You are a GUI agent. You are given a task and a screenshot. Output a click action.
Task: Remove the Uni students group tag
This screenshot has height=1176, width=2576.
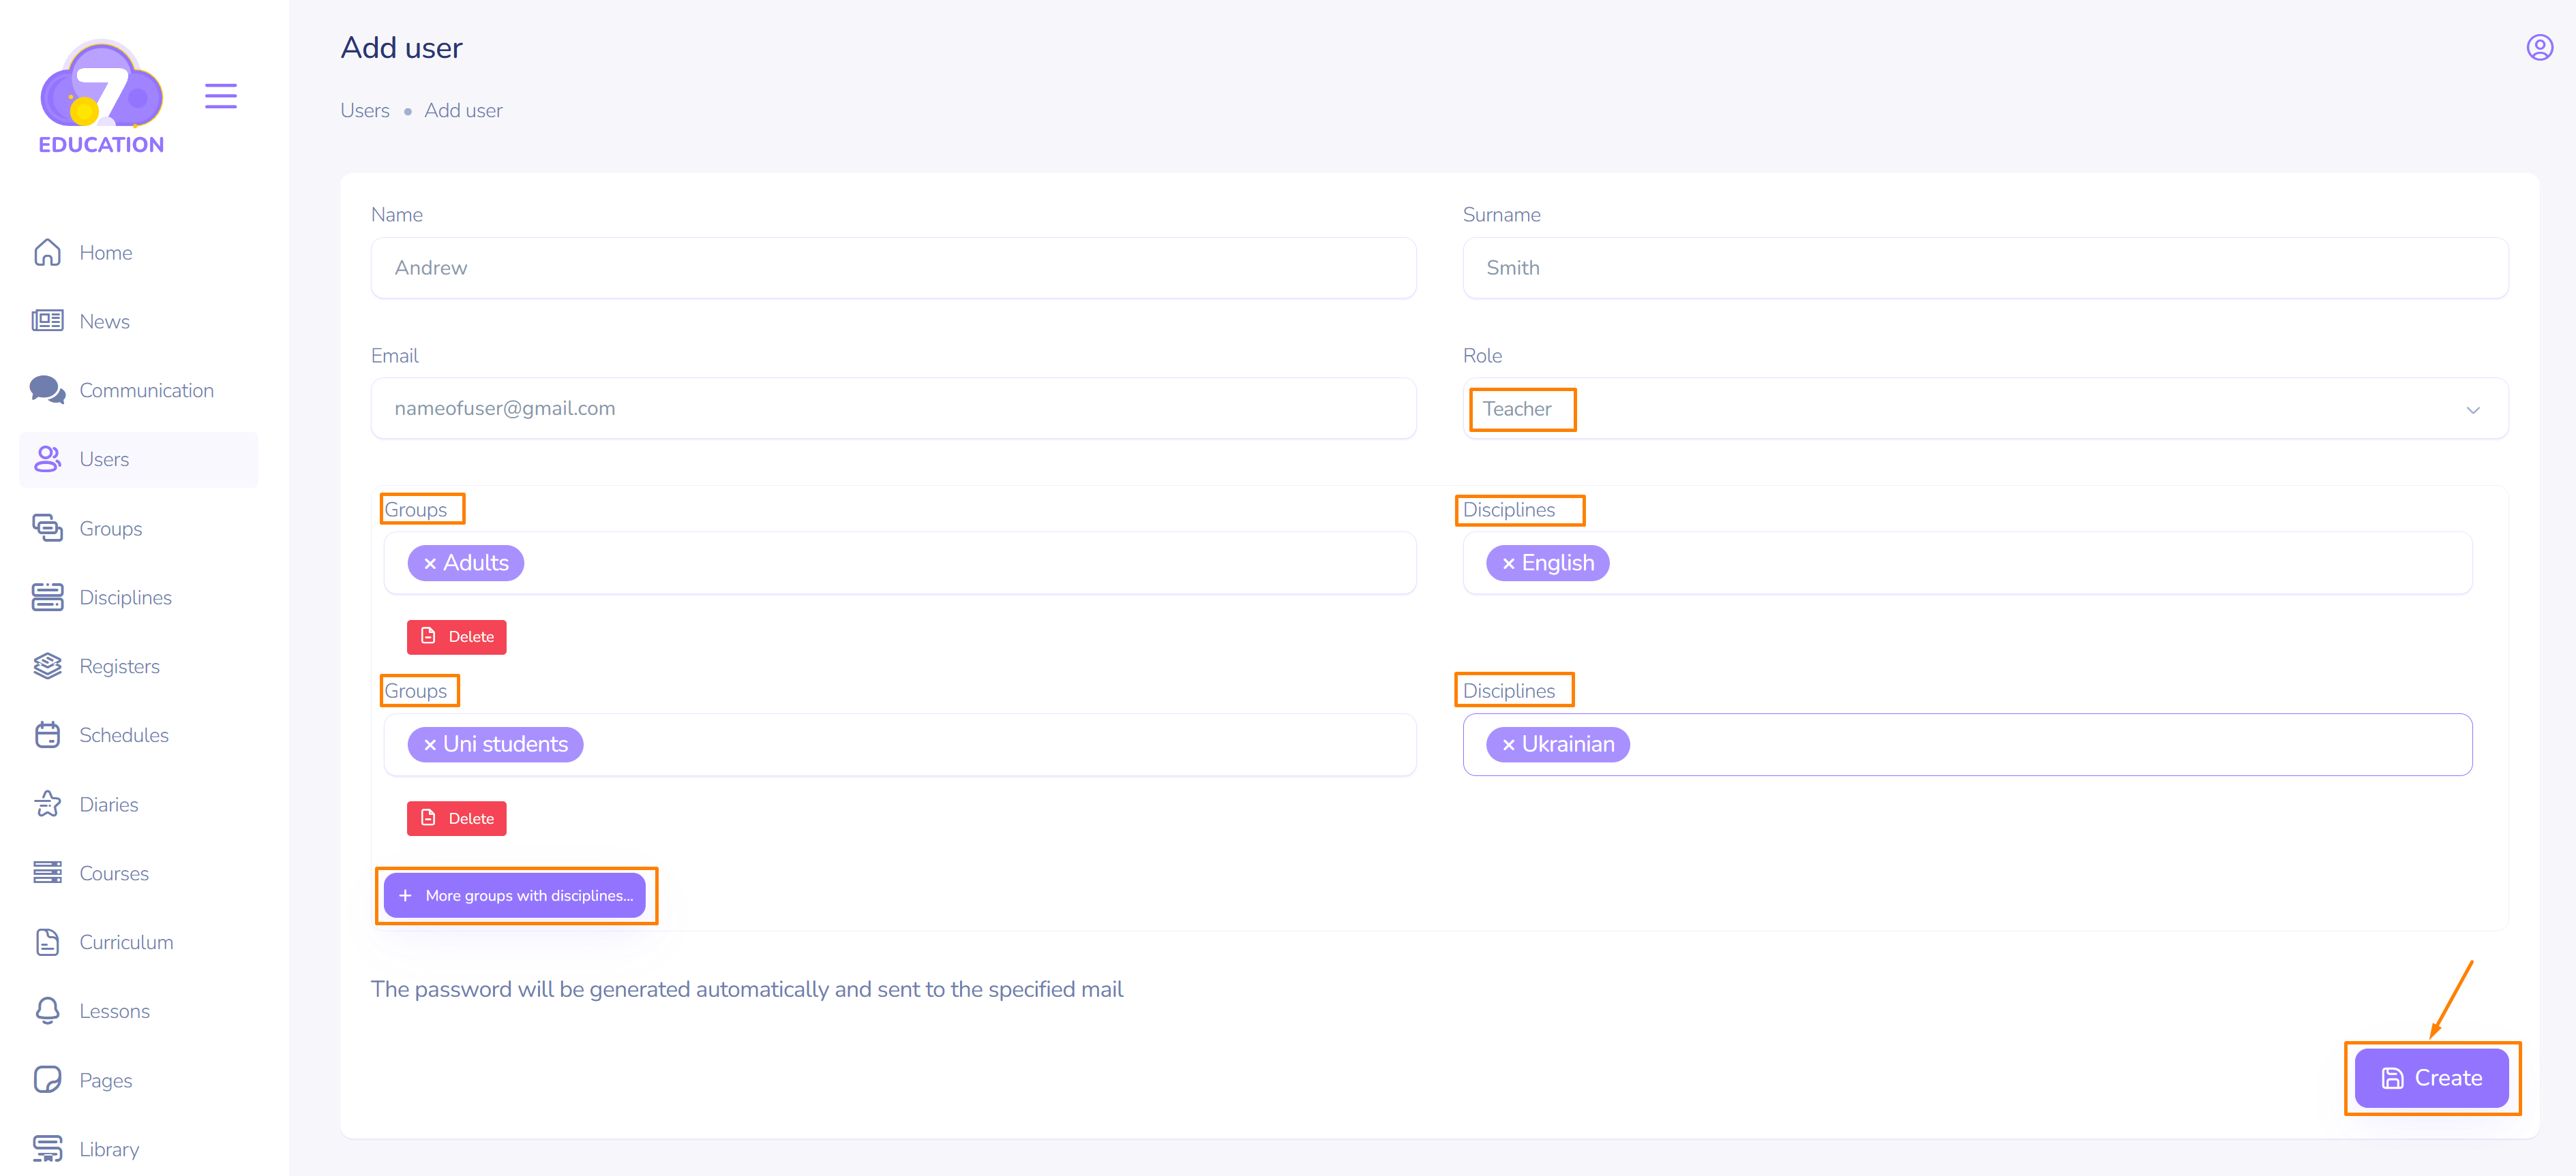(430, 745)
